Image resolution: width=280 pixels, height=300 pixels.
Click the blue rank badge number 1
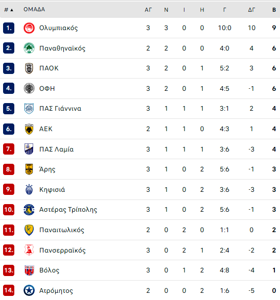(x=9, y=28)
